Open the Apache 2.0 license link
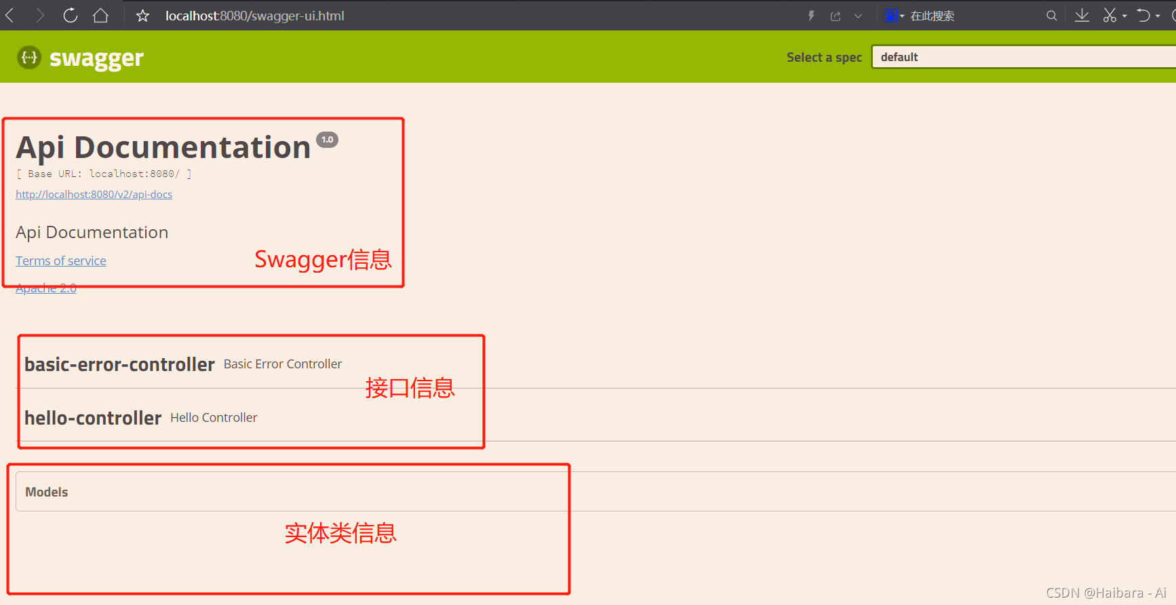This screenshot has height=605, width=1176. pos(46,288)
